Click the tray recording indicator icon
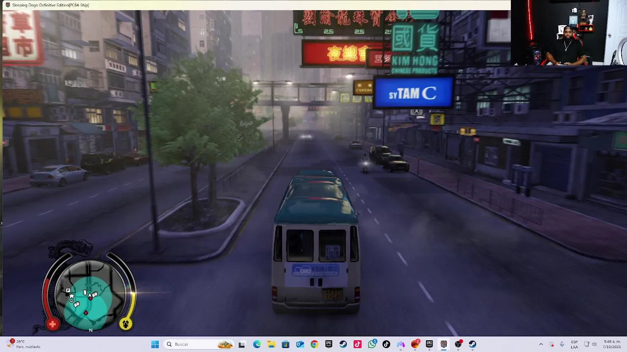The width and height of the screenshot is (627, 352). click(x=552, y=344)
